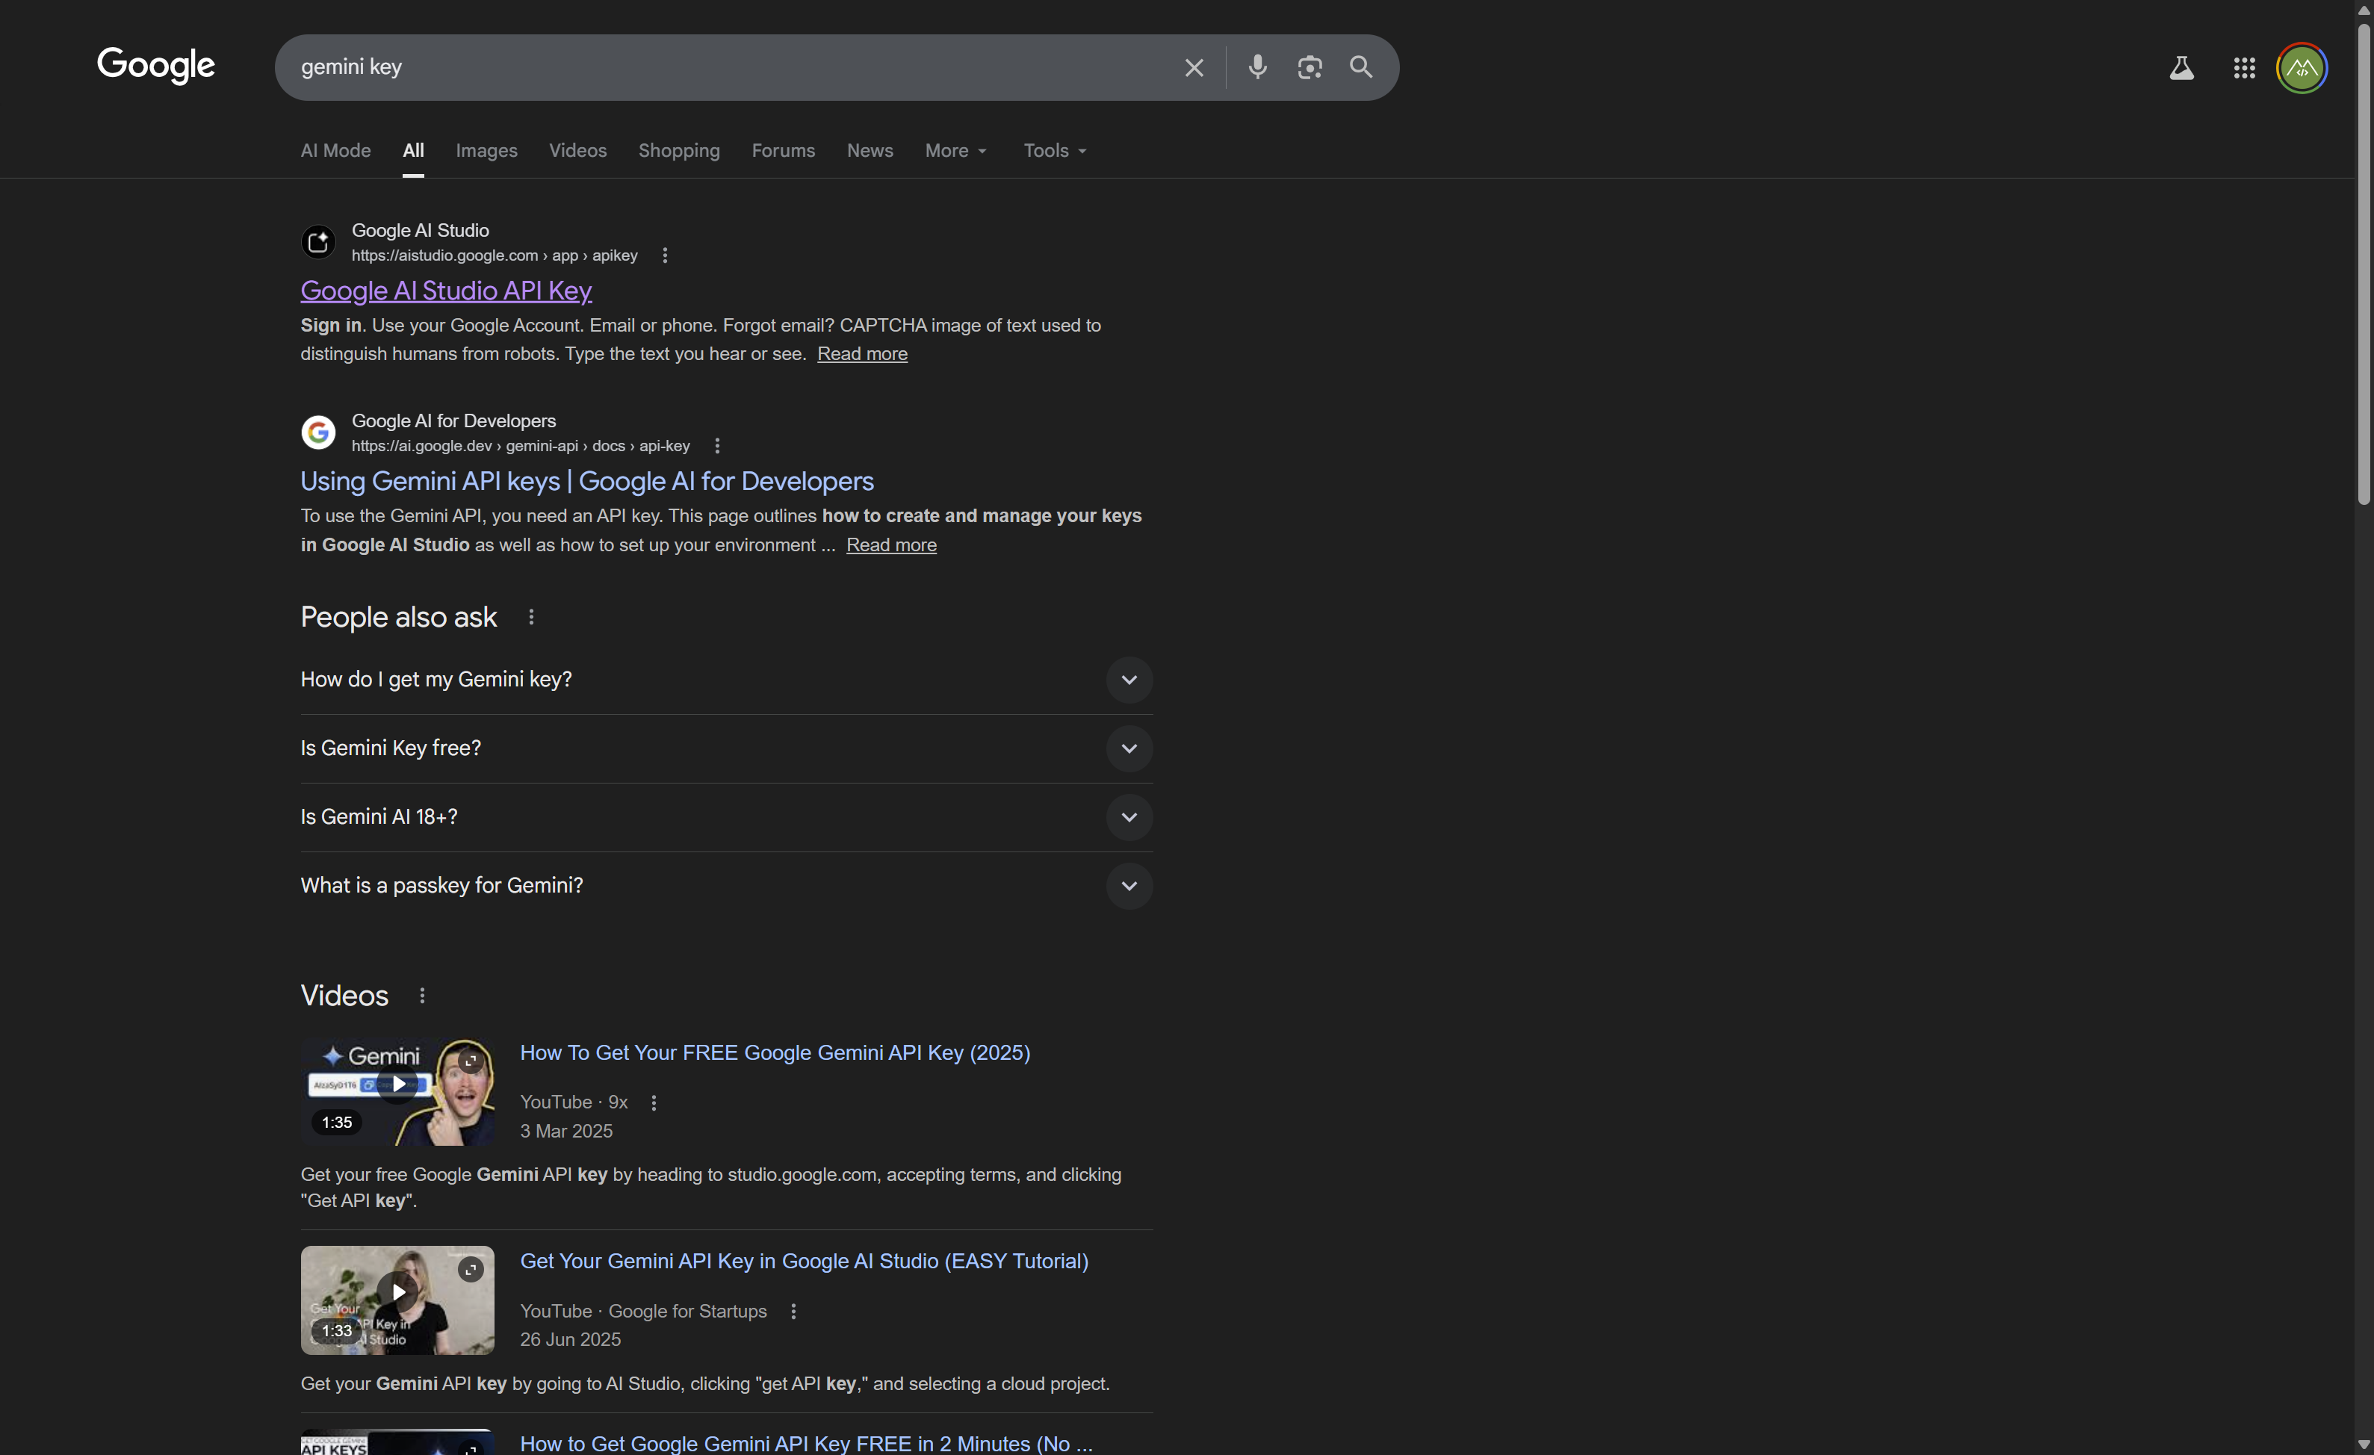Click Google AI for Developers favicon

(318, 432)
